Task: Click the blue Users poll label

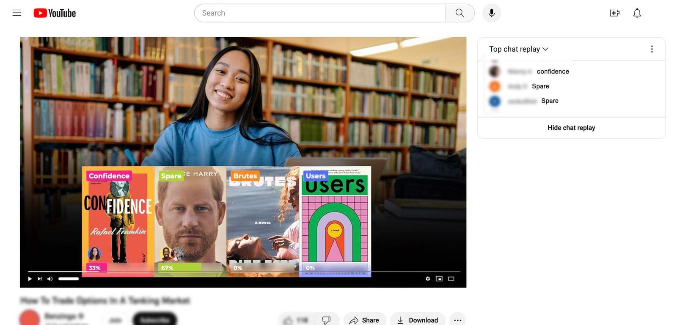Action: (316, 176)
